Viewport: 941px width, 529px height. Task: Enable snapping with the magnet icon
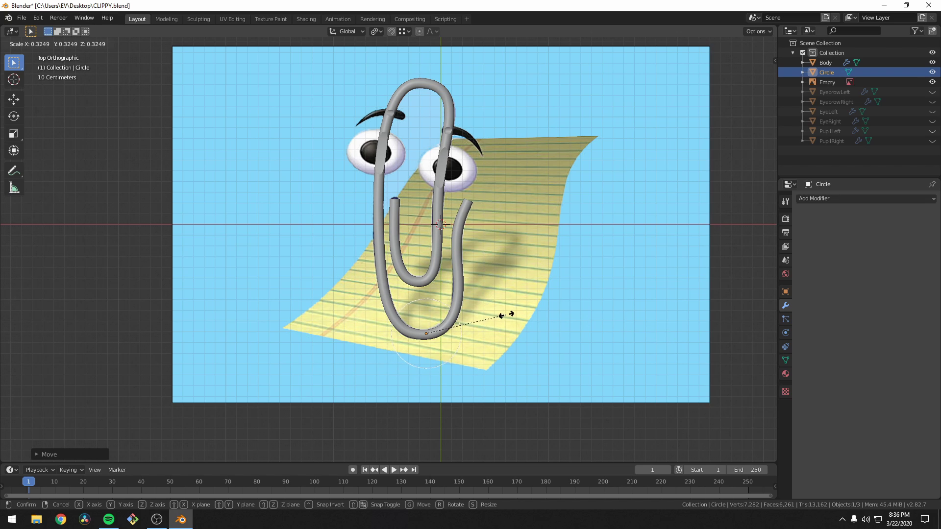[x=392, y=31]
